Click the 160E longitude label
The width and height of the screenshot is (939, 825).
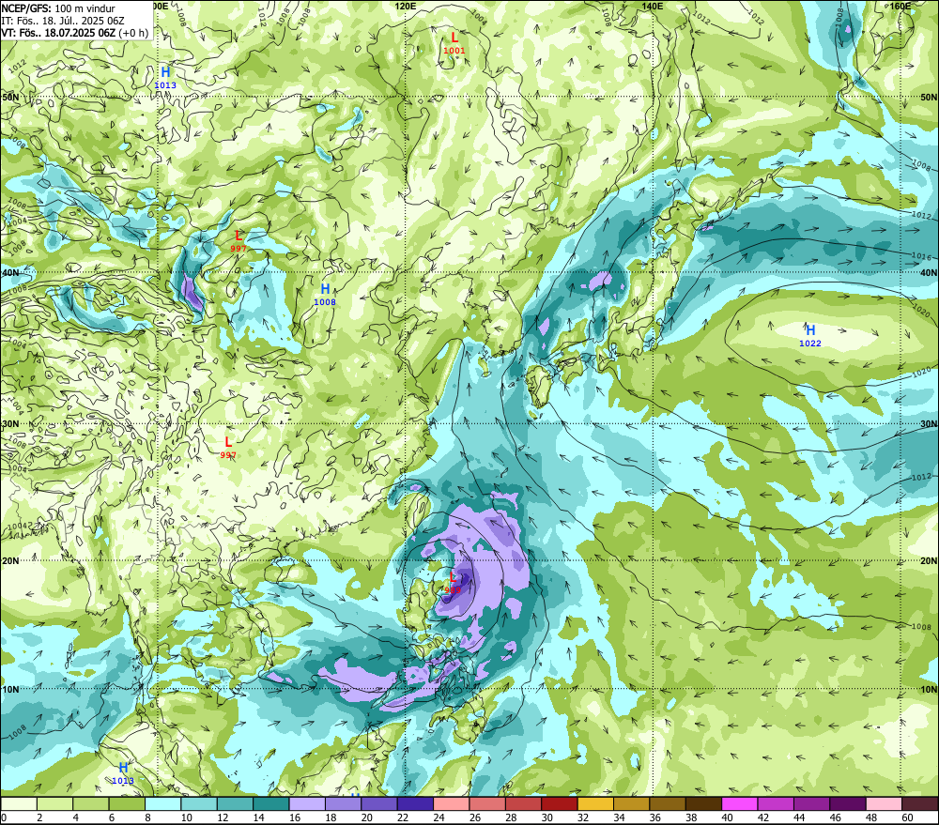[901, 6]
